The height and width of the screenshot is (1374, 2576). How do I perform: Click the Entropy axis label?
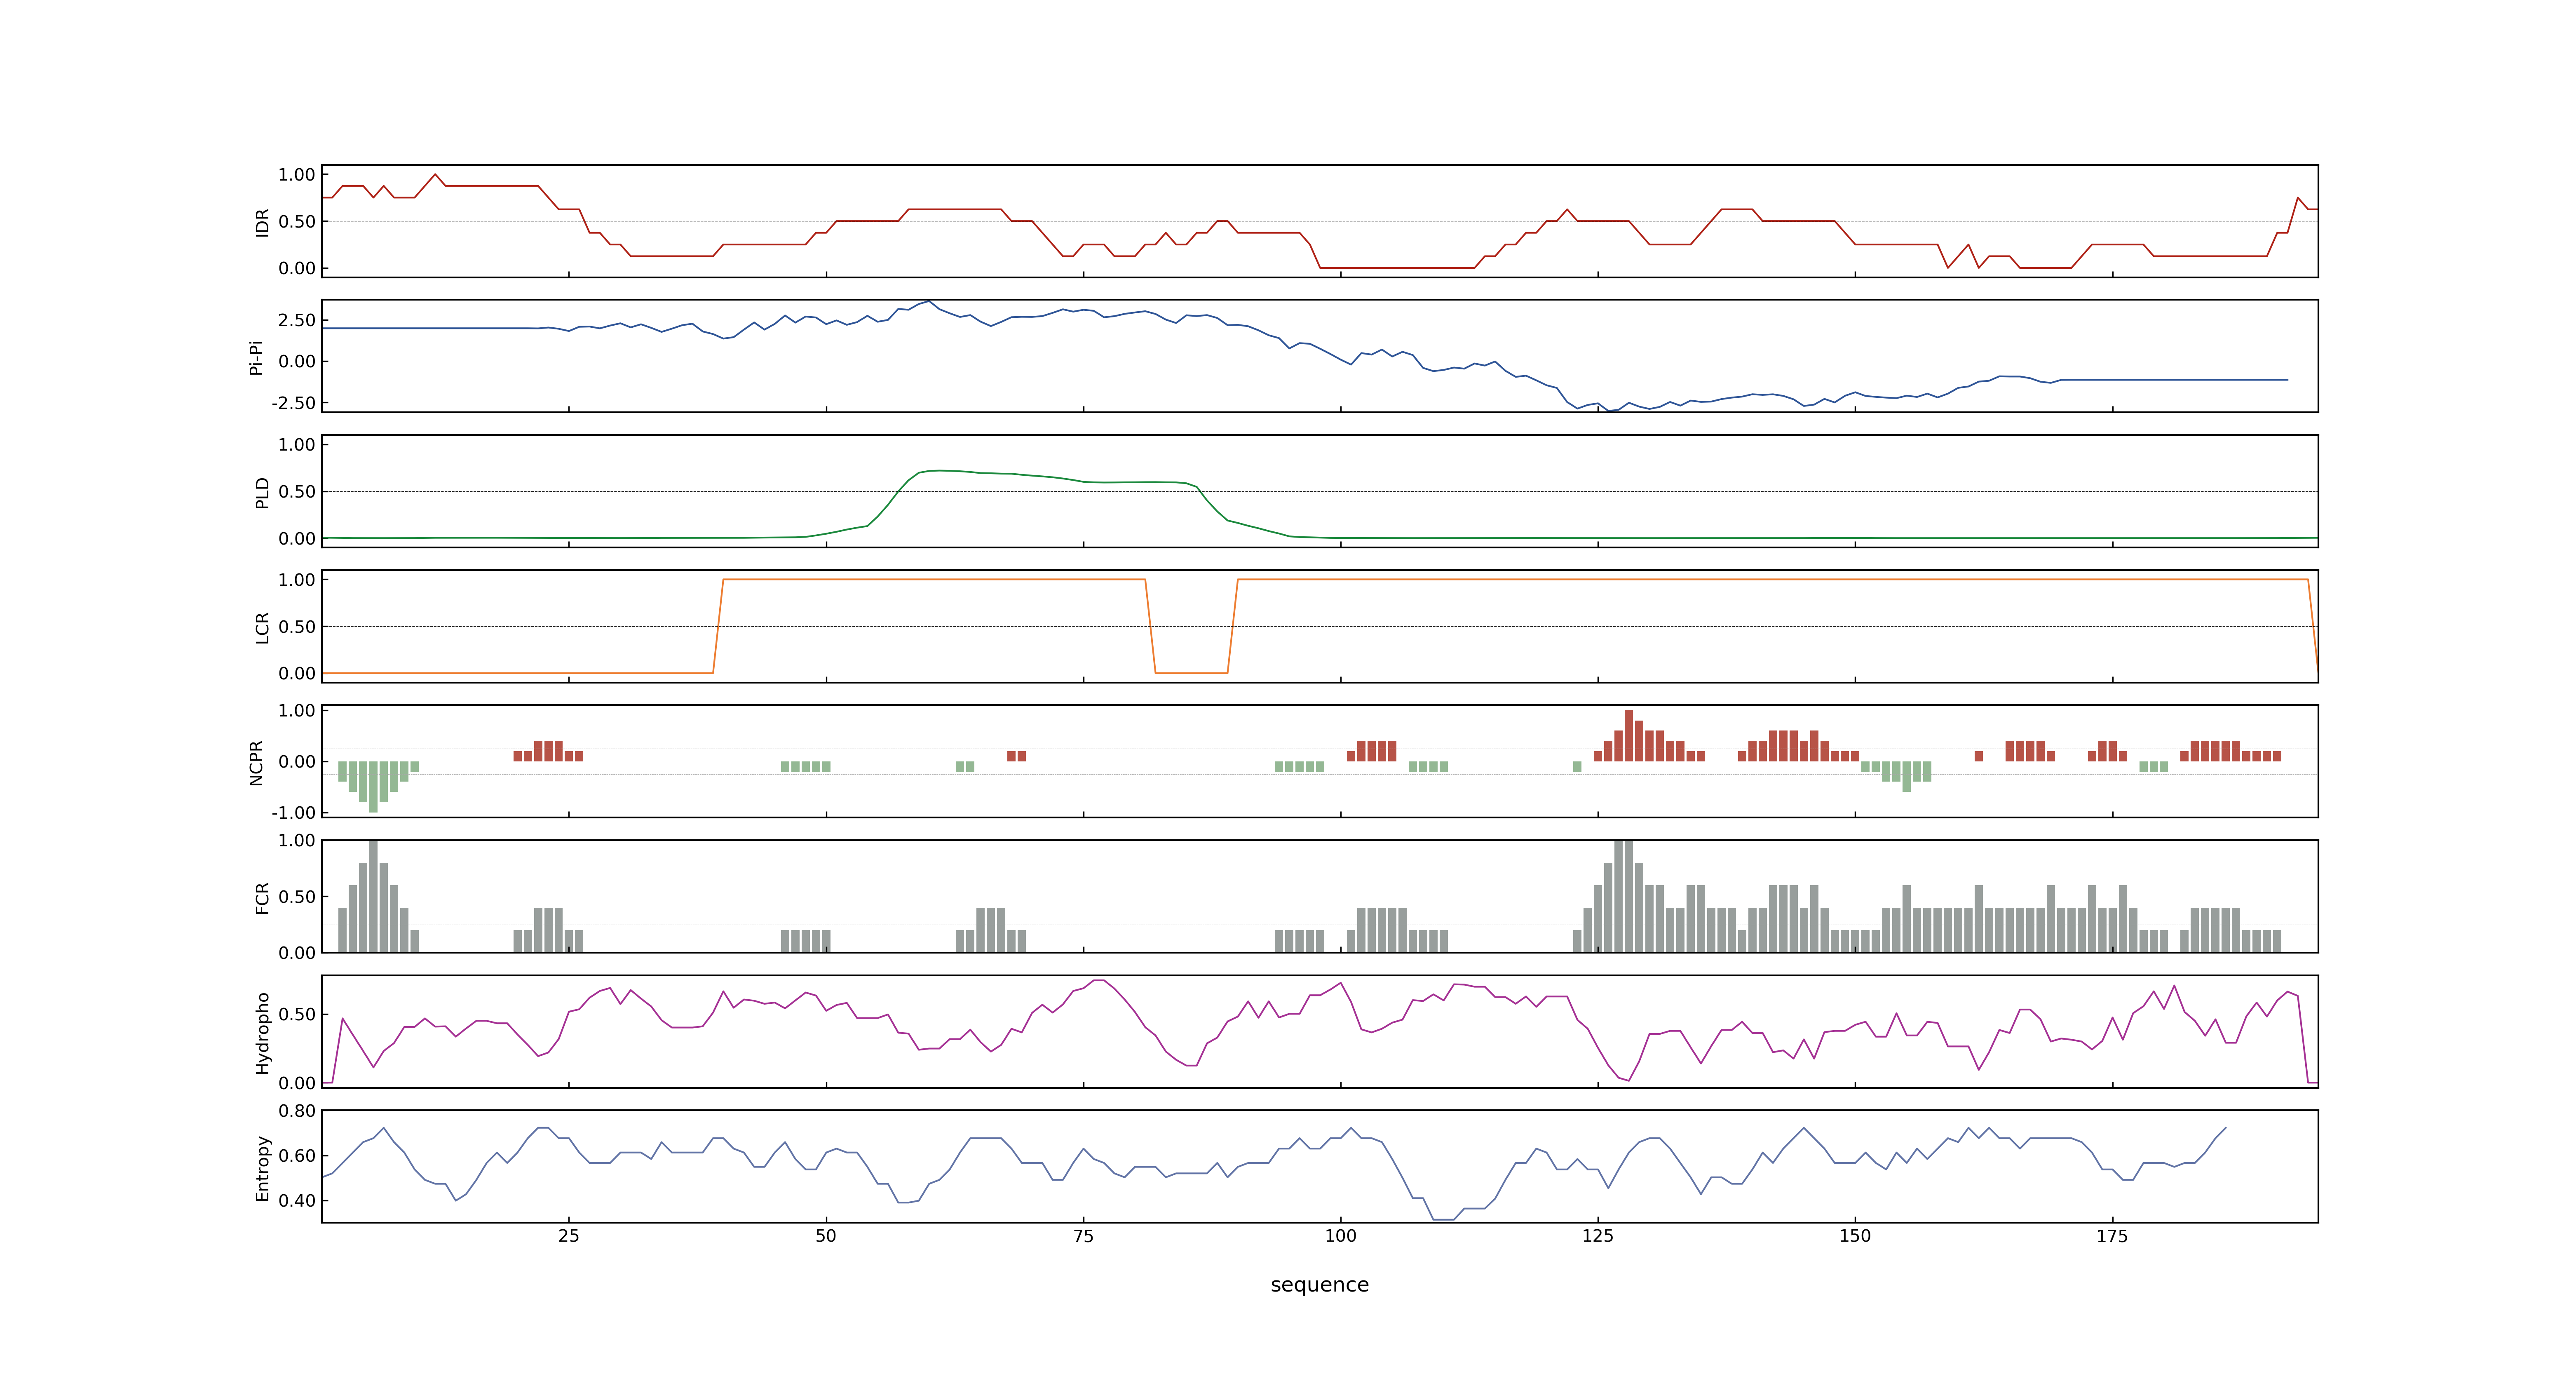pyautogui.click(x=262, y=1167)
